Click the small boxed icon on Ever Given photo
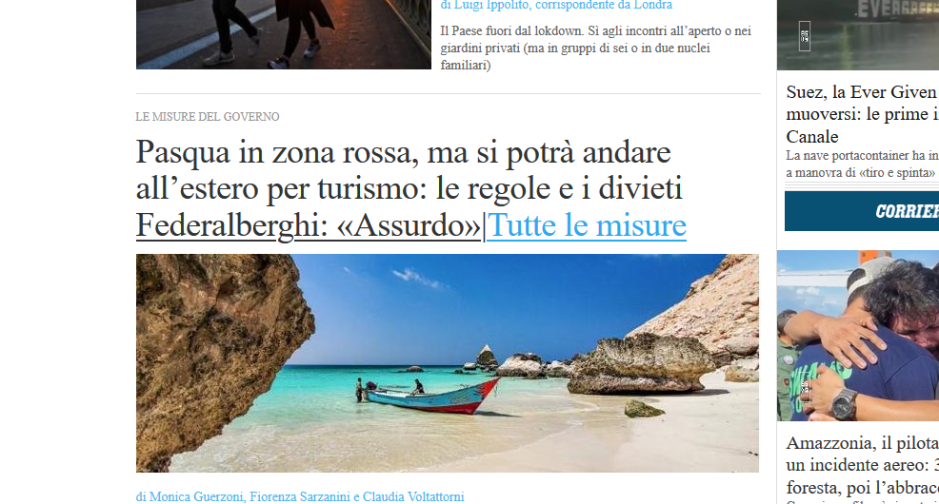 click(x=805, y=36)
